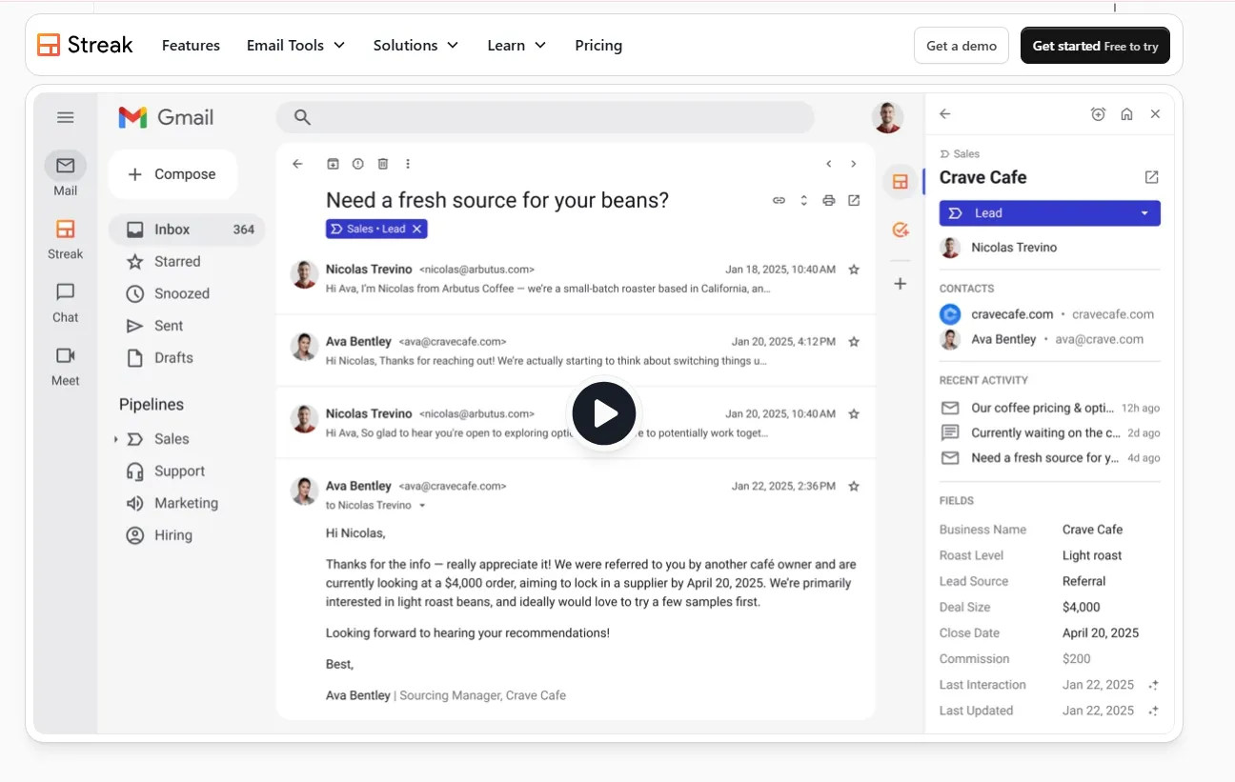This screenshot has height=782, width=1235.
Task: Click assignee Nicolas Trevino in panel
Action: click(999, 248)
